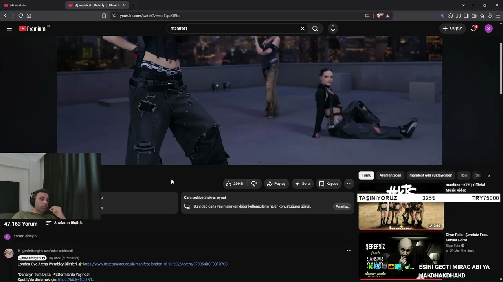503x282 pixels.
Task: Open the Brave VPN shield icon
Action: coord(490,16)
